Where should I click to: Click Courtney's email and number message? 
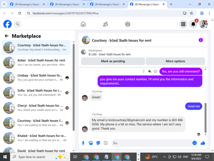tap(137, 124)
